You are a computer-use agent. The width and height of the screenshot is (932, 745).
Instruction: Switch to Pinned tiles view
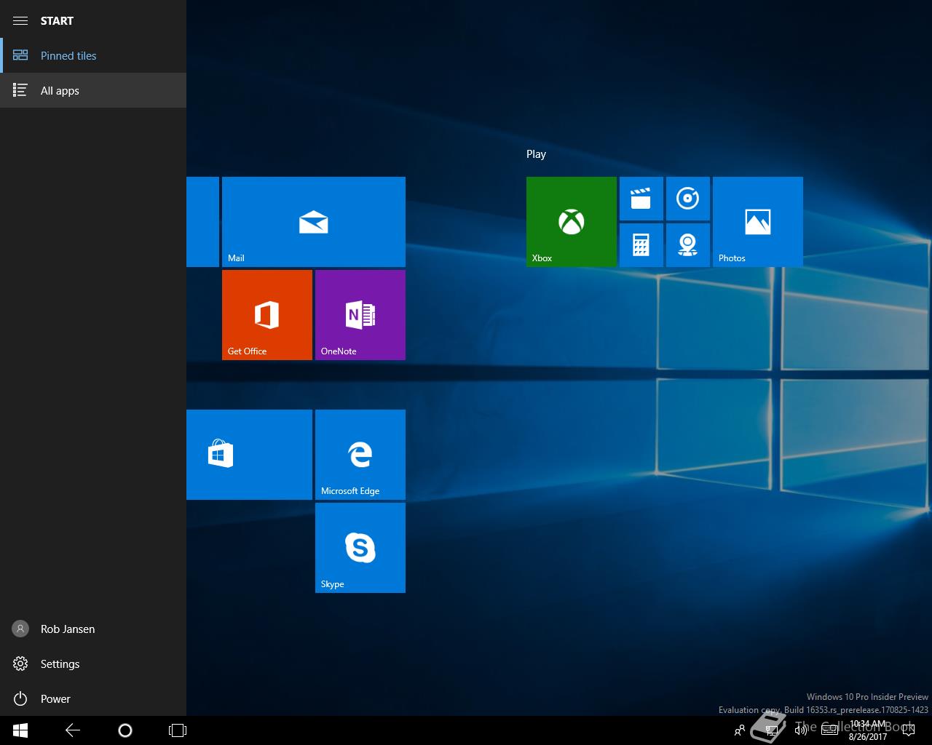(93, 55)
